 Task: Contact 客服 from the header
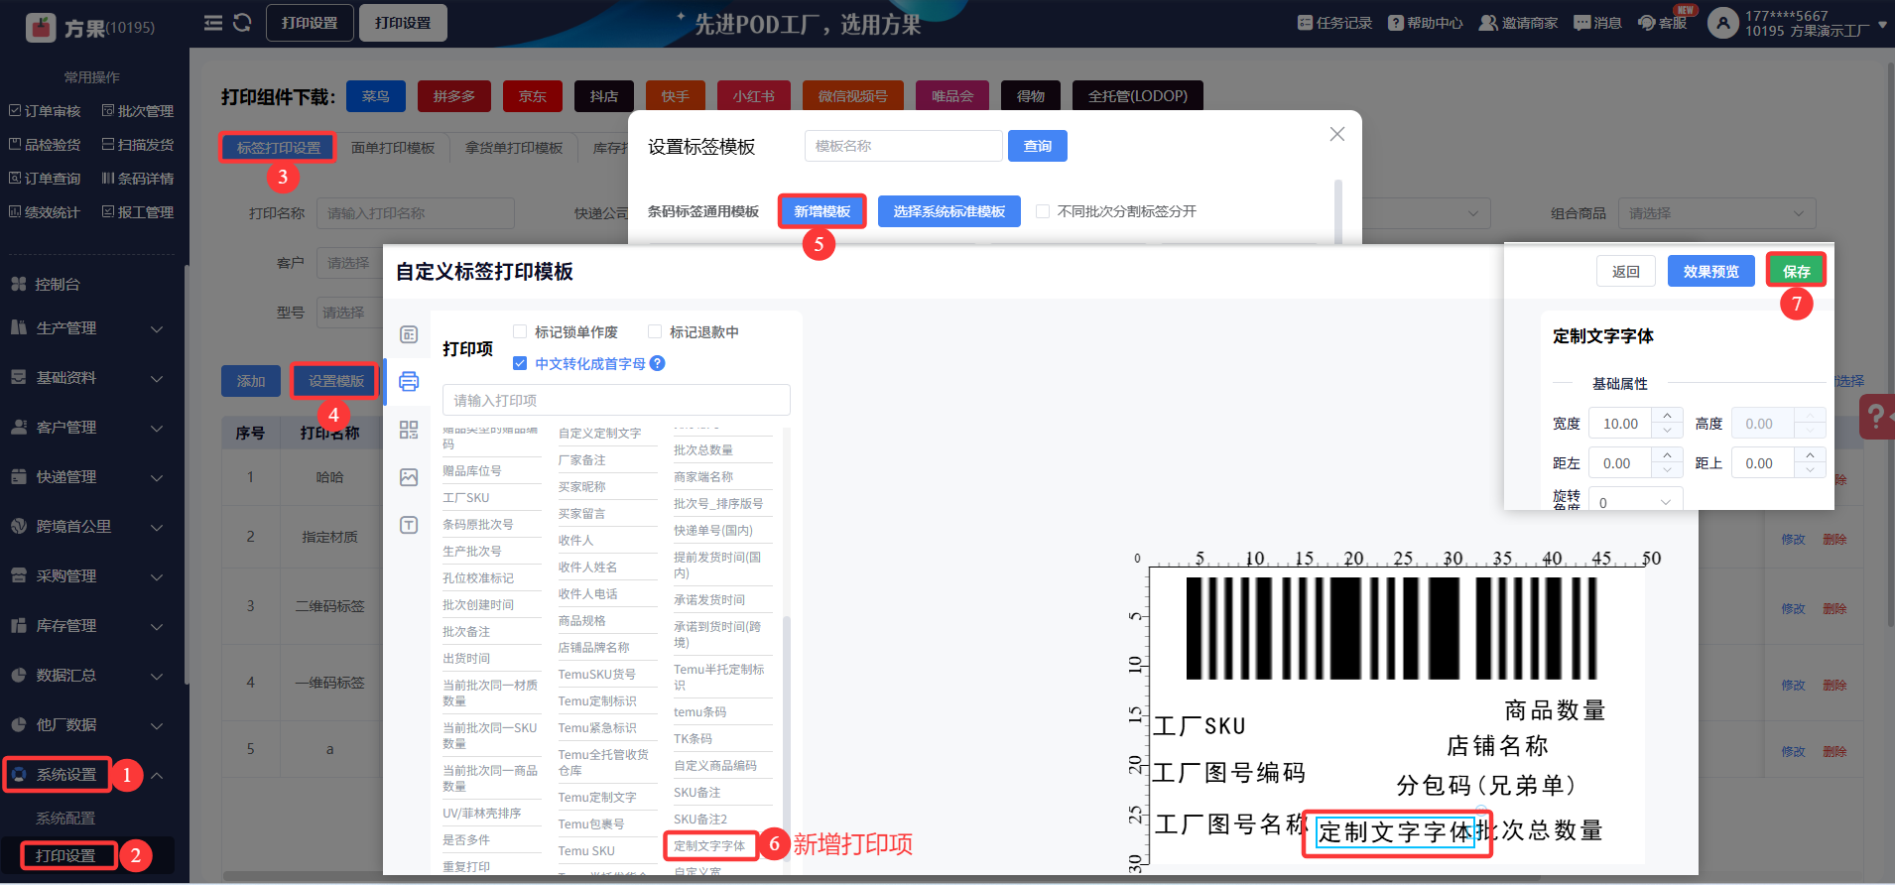(x=1663, y=23)
